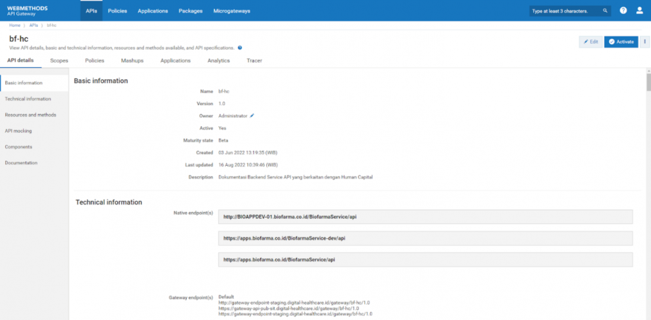Click the Maturity state value Beta
Image resolution: width=651 pixels, height=320 pixels.
click(223, 140)
